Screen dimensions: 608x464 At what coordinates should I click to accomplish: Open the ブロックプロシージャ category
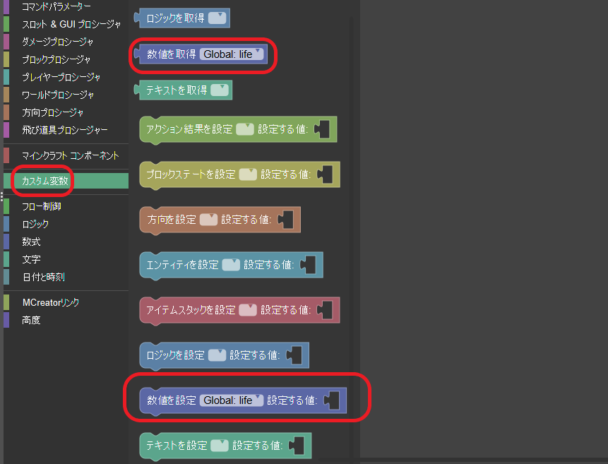point(56,60)
